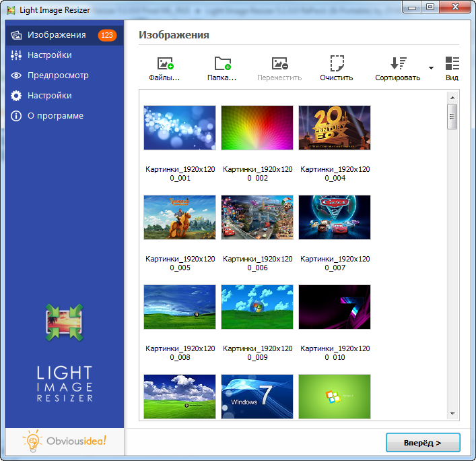The height and width of the screenshot is (461, 476).
Task: Click the Очистить clear-list icon
Action: tap(337, 63)
